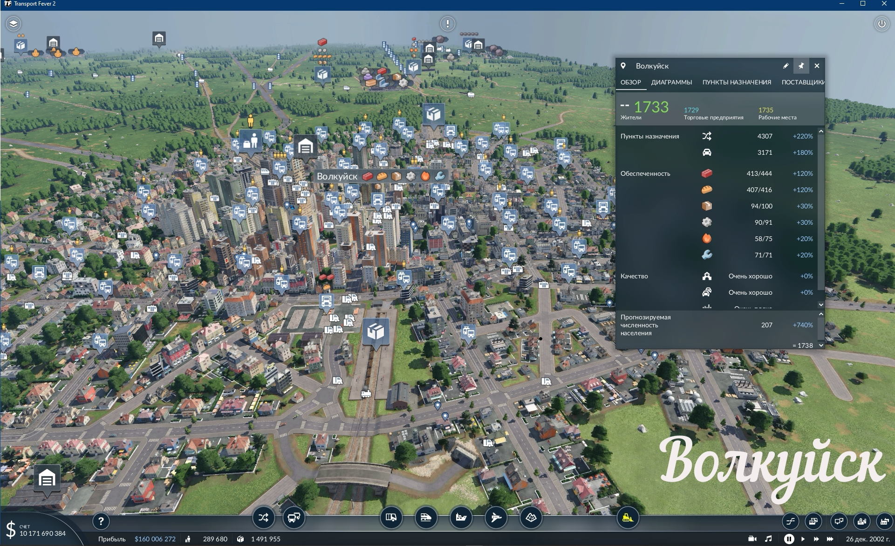Click the down arrow of the overview list scrollbar
This screenshot has height=546, width=895.
coord(821,305)
